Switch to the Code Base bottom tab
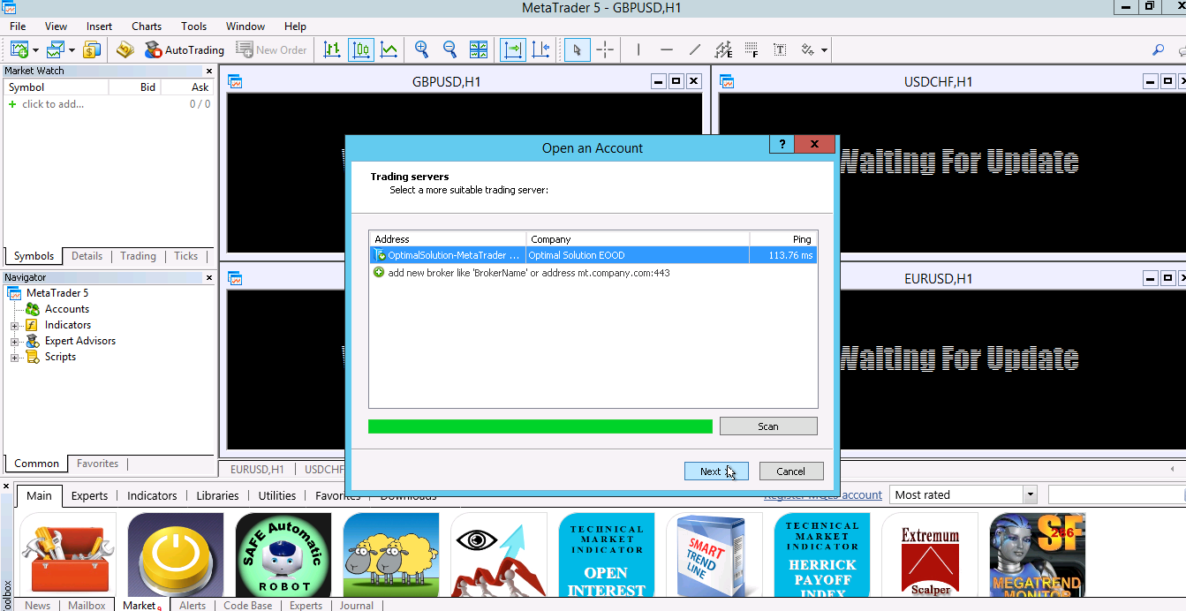1186x611 pixels. coord(247,605)
